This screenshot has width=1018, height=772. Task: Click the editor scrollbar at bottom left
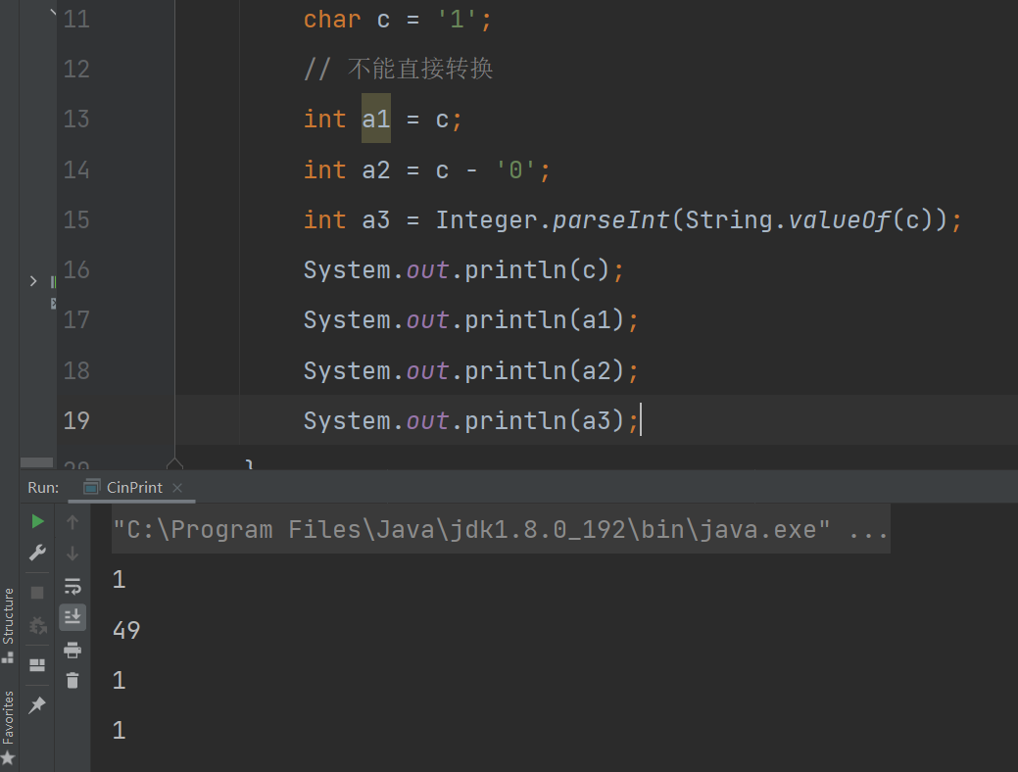(36, 462)
